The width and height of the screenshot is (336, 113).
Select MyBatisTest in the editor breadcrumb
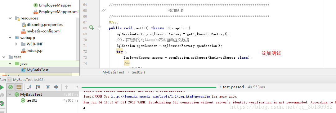point(113,72)
